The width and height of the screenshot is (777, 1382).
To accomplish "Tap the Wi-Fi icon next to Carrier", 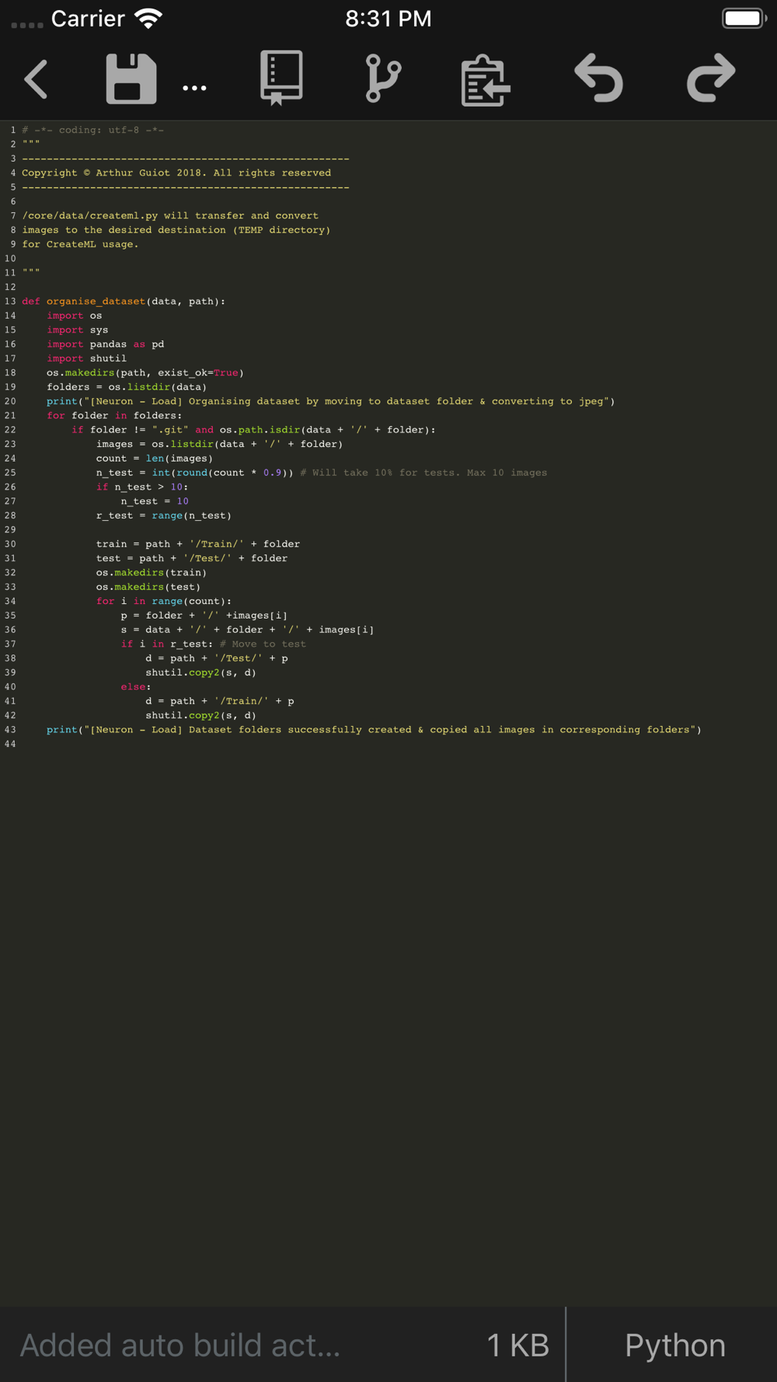I will [148, 19].
